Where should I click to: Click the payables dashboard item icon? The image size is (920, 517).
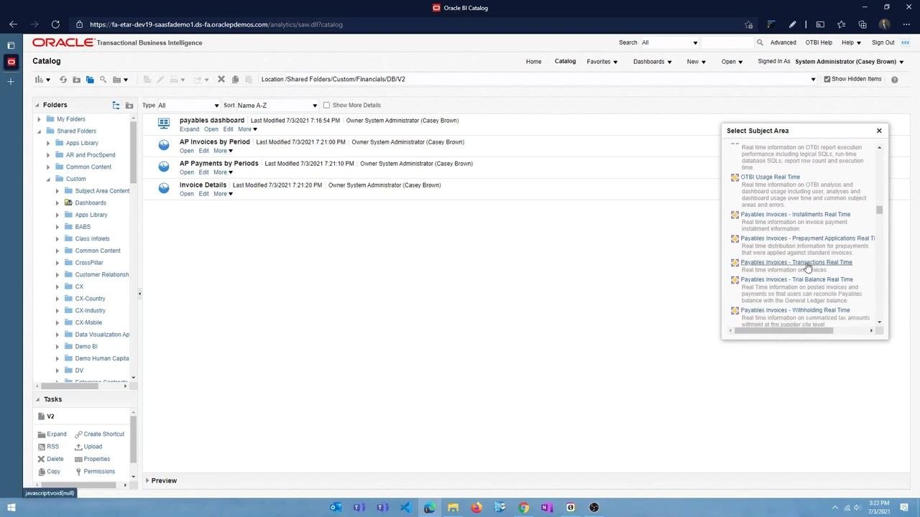point(164,124)
